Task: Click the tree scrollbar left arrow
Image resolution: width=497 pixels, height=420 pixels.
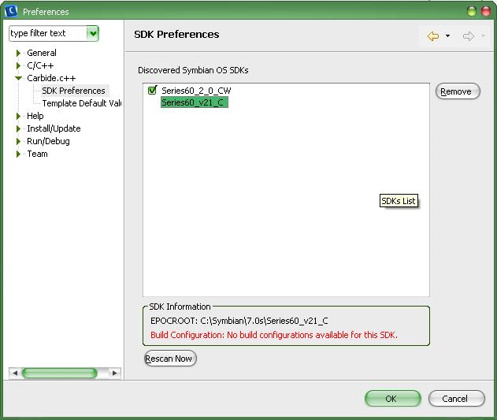Action: pyautogui.click(x=15, y=373)
